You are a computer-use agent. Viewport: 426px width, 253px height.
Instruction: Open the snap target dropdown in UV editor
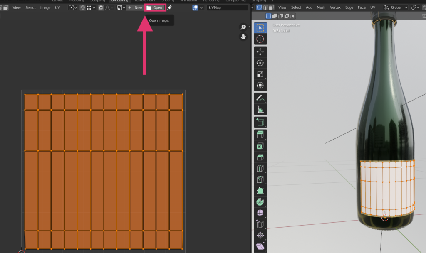[x=91, y=7]
